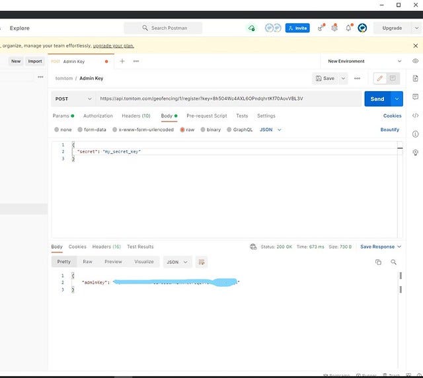
Task: Click the Send button
Action: tap(377, 98)
